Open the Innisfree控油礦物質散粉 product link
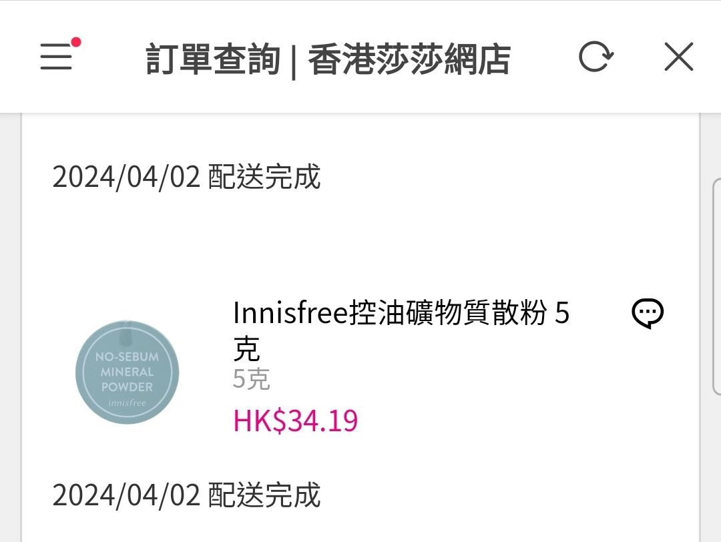 click(401, 313)
